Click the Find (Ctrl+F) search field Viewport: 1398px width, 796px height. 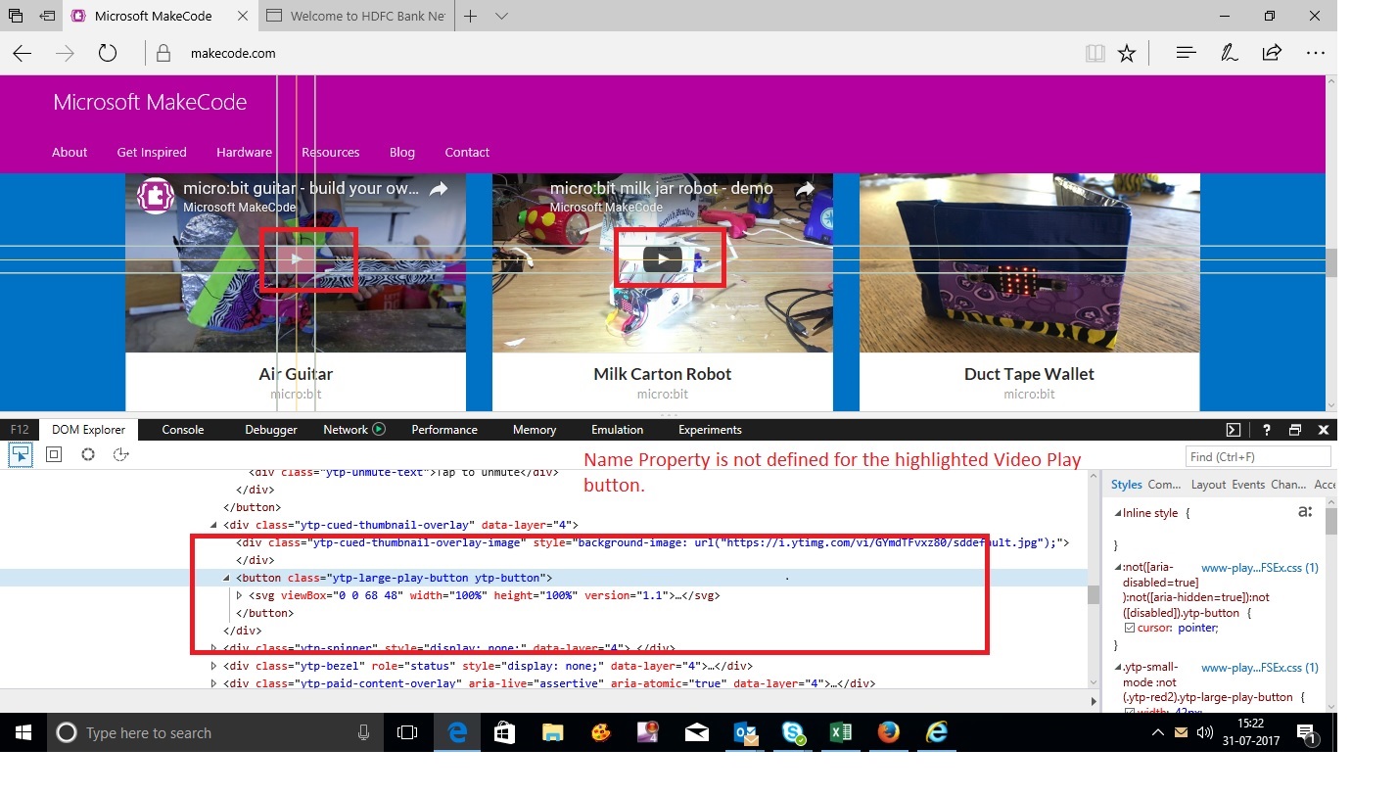click(x=1257, y=454)
